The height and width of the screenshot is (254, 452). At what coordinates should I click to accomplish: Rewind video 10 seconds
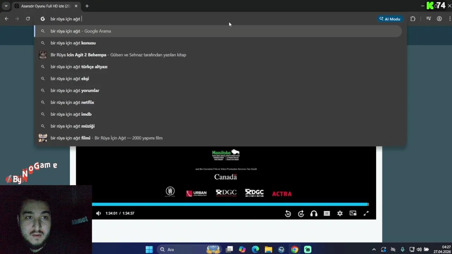288,213
